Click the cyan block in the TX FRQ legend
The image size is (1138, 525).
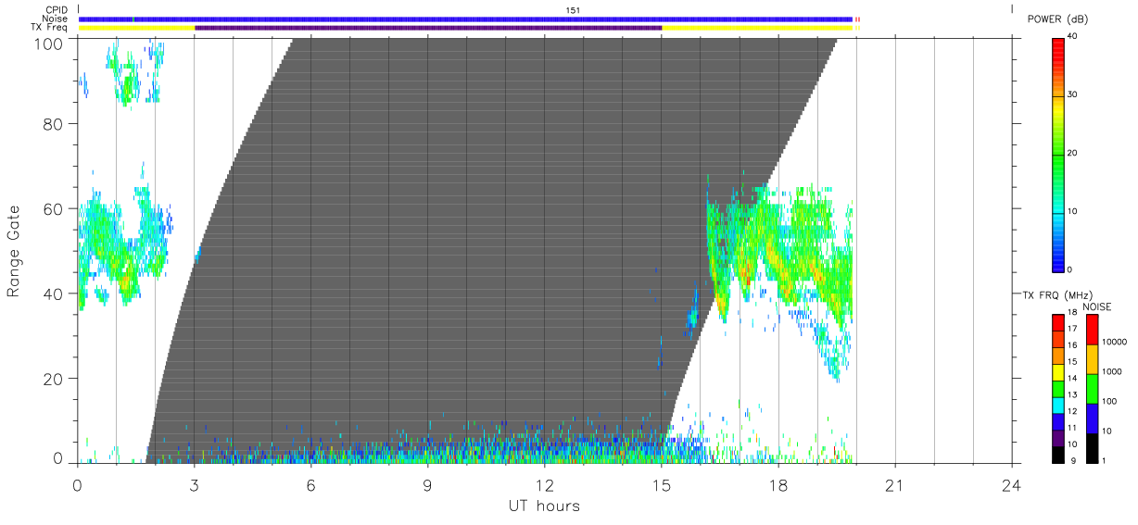pyautogui.click(x=1057, y=406)
